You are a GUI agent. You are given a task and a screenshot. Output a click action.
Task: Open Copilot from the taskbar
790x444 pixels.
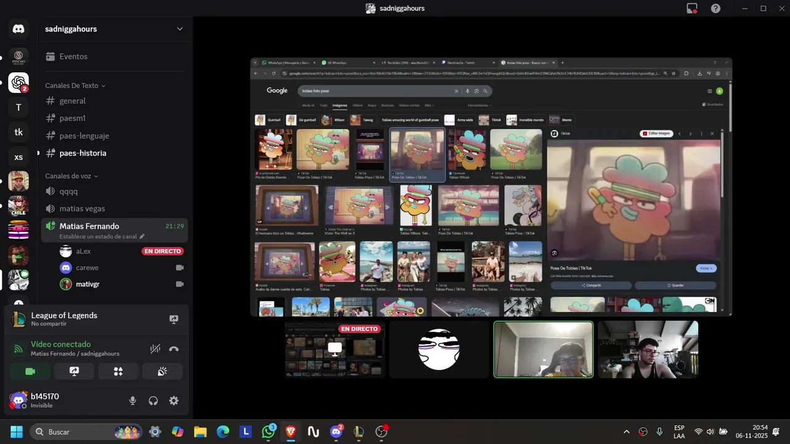pos(178,432)
